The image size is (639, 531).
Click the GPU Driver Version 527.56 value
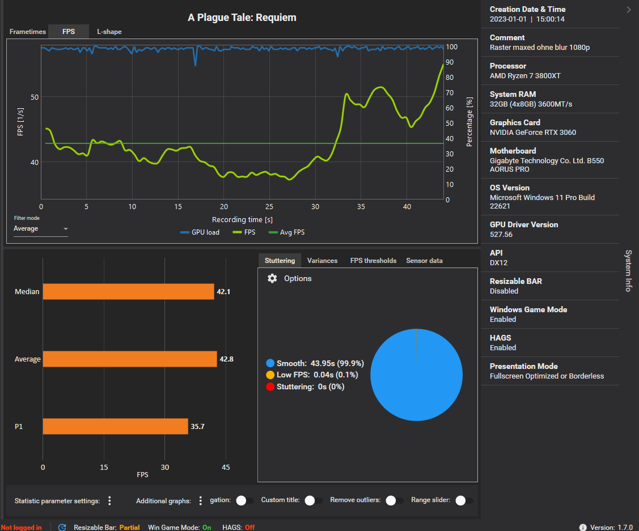tap(501, 235)
